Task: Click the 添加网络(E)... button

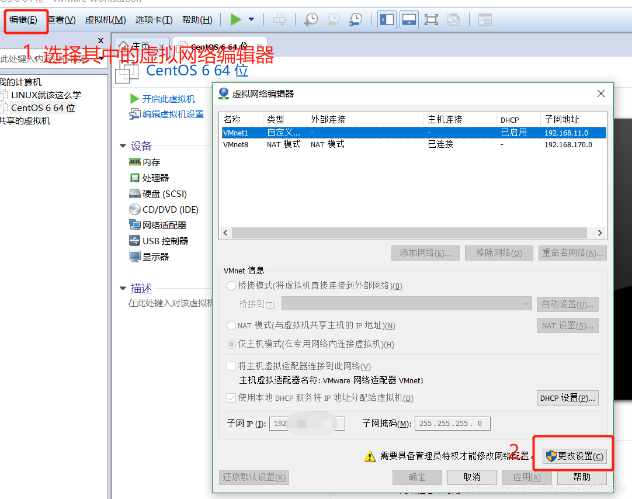Action: (426, 253)
